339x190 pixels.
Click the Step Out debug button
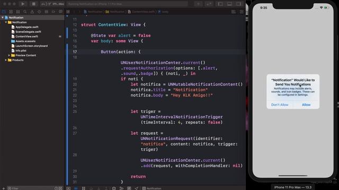(106, 188)
